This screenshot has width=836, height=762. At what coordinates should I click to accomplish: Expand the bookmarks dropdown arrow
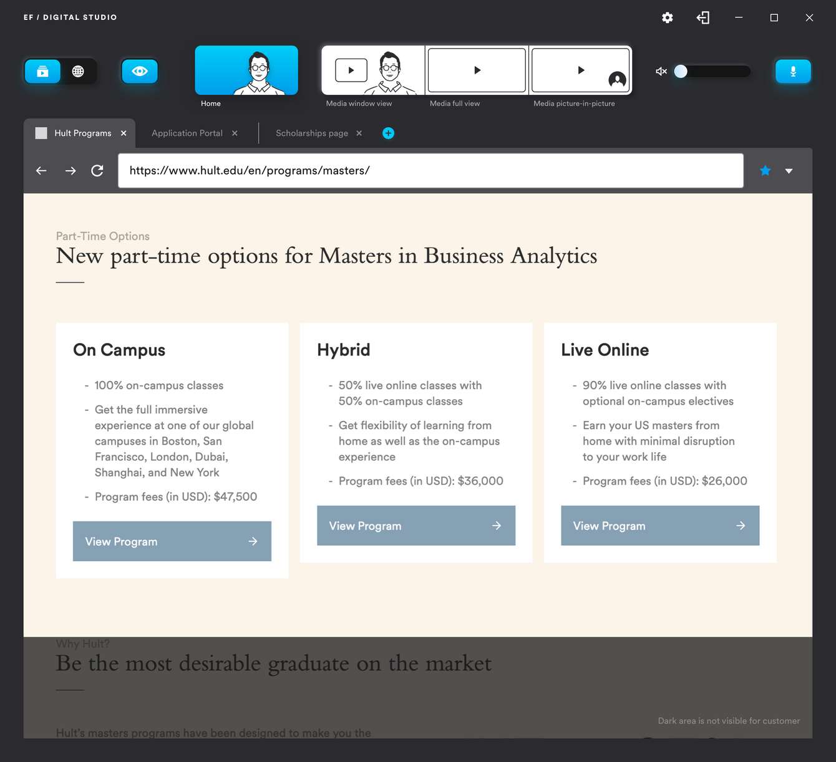coord(789,171)
